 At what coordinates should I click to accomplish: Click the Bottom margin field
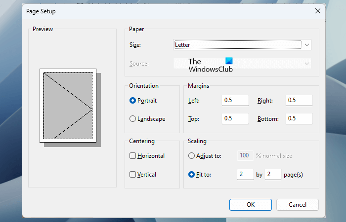(299, 119)
